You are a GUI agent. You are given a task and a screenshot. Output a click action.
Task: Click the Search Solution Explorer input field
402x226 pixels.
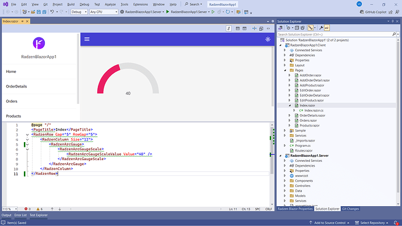pyautogui.click(x=335, y=34)
